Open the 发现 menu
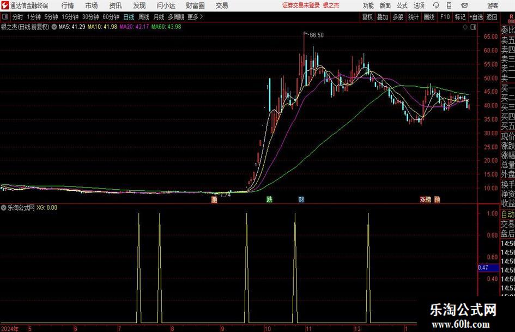Image resolution: width=515 pixels, height=332 pixels. (140, 5)
